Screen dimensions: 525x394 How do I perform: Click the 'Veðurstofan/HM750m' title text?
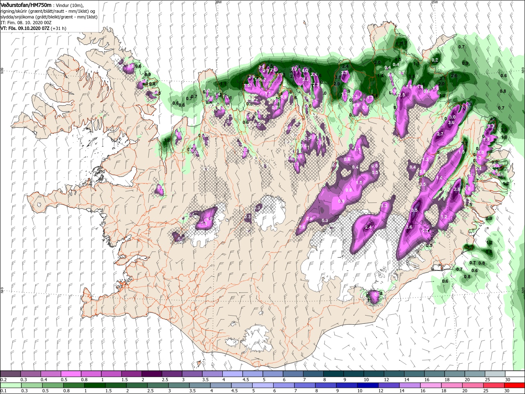26,5
